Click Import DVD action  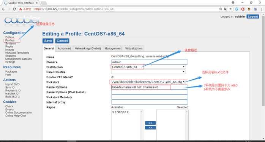coord(12,84)
